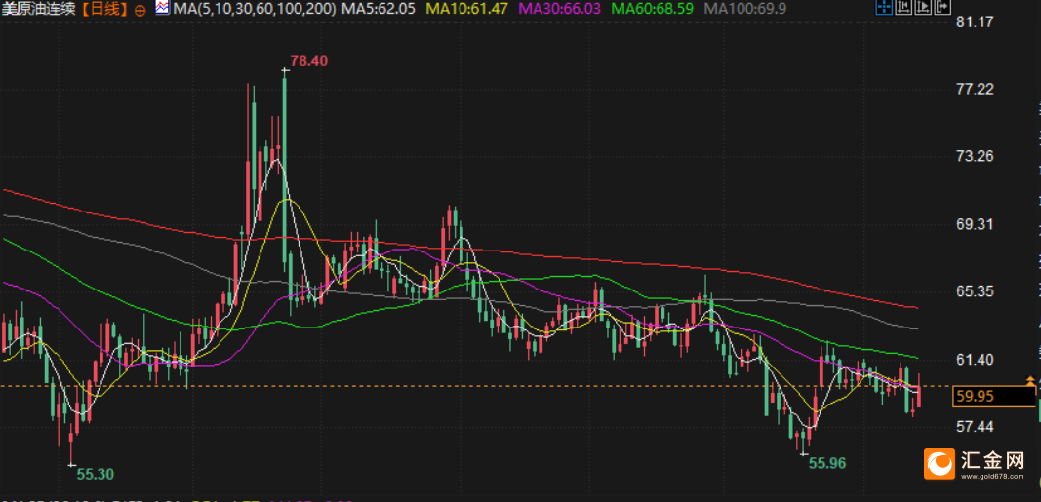Click the orange arrow marker above the 59.95 tag

(x=1029, y=381)
